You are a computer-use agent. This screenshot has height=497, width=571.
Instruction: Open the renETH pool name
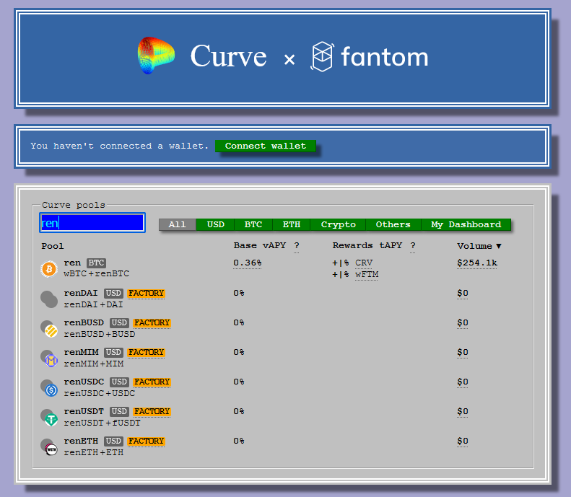[x=81, y=441]
